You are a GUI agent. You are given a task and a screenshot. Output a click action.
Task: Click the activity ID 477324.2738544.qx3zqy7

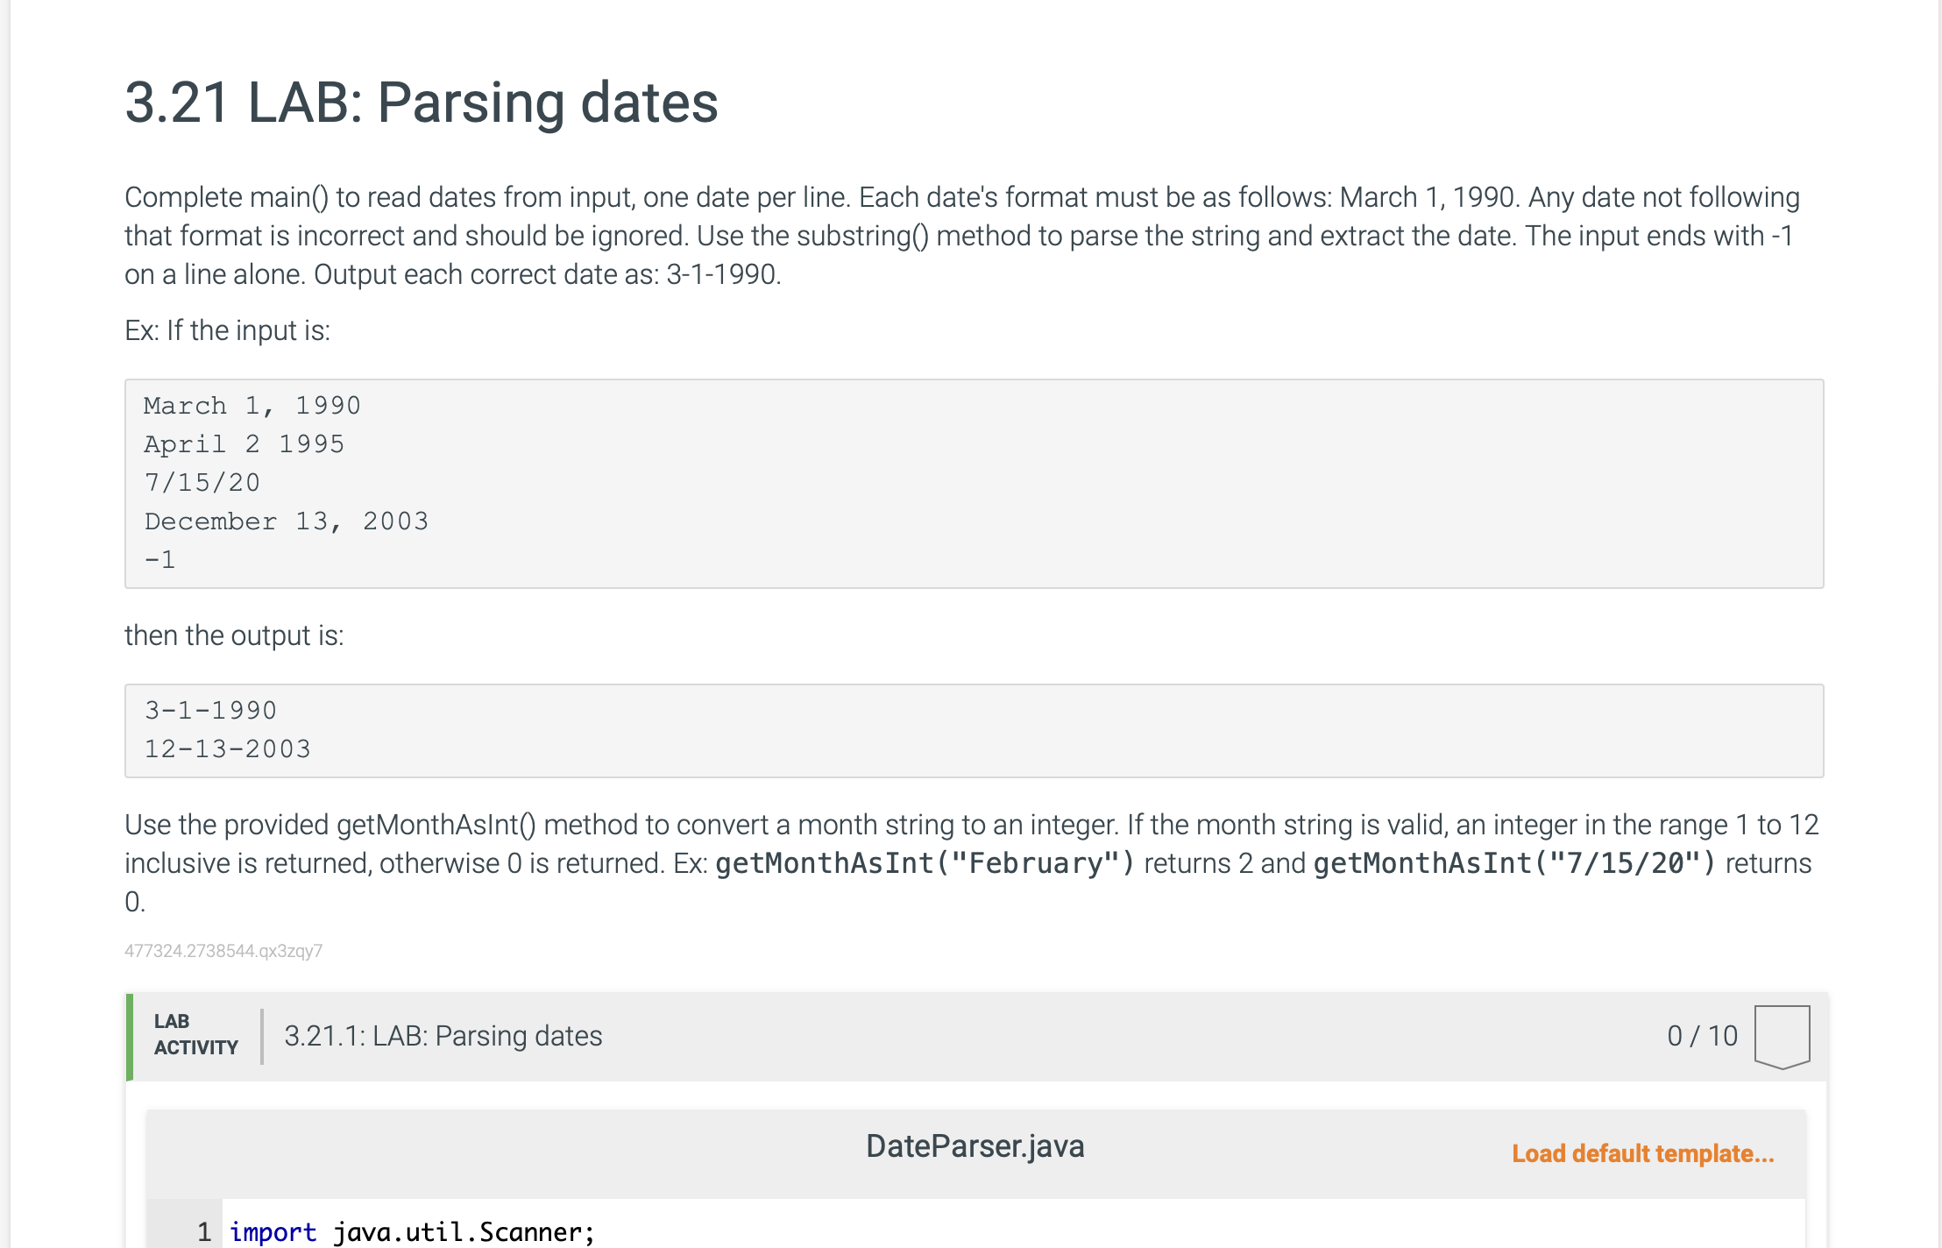[223, 951]
